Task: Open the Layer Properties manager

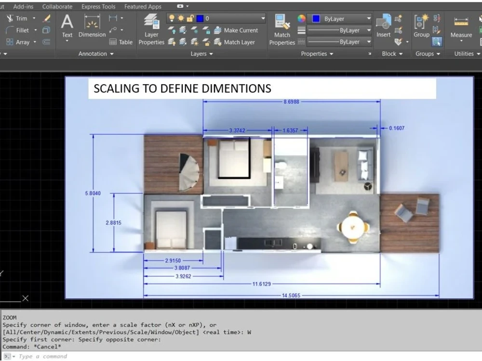Action: tap(151, 30)
